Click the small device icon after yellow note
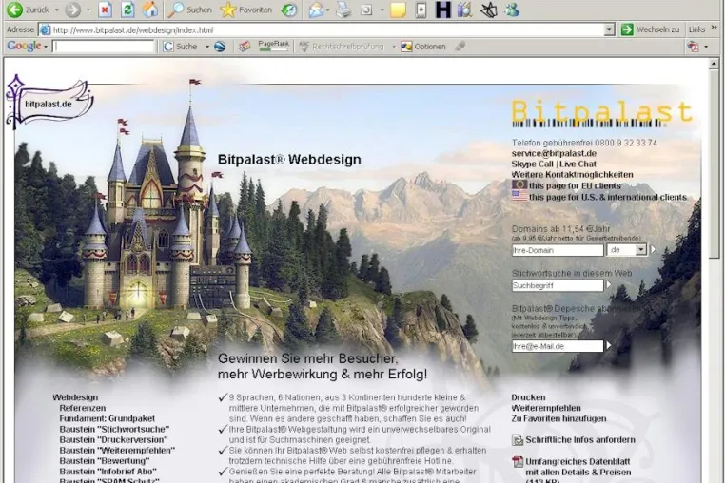The width and height of the screenshot is (725, 483). tap(421, 10)
